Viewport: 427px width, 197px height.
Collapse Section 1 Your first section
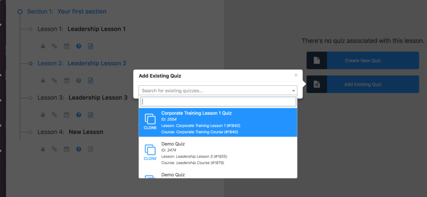coord(20,12)
